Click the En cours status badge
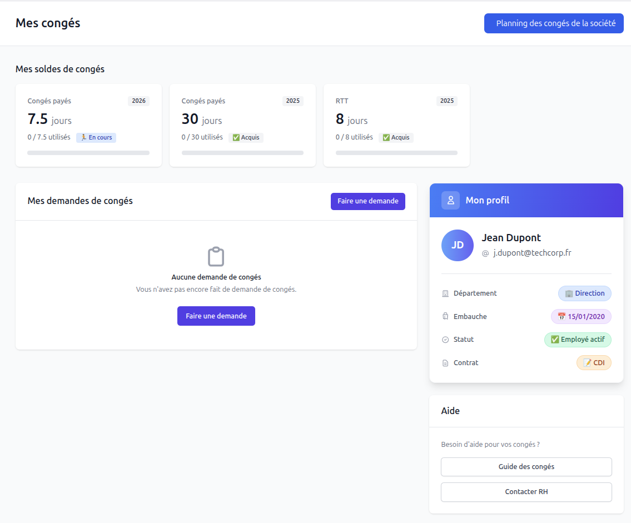Viewport: 631px width, 523px height. pyautogui.click(x=96, y=137)
